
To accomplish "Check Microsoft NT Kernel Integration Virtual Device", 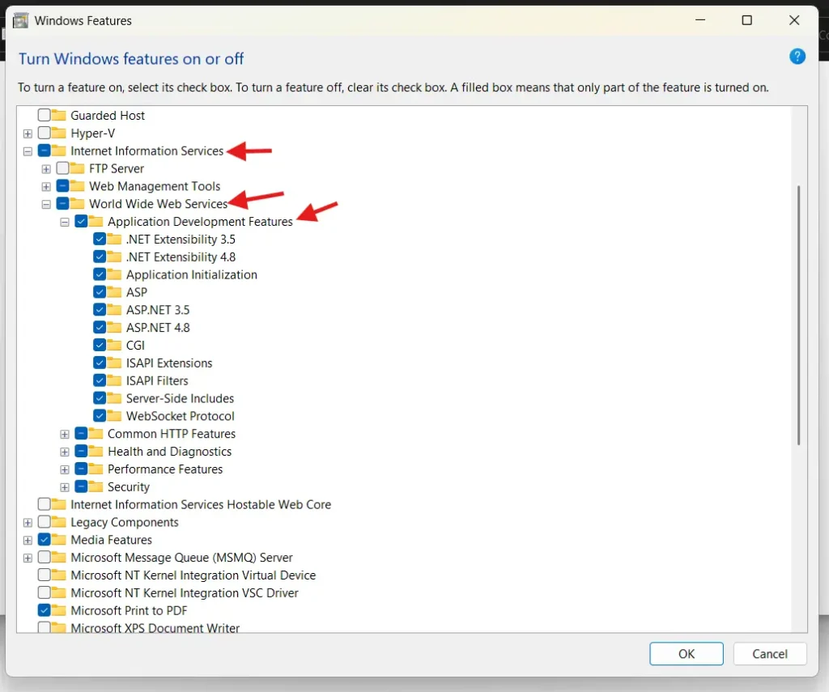I will point(45,575).
